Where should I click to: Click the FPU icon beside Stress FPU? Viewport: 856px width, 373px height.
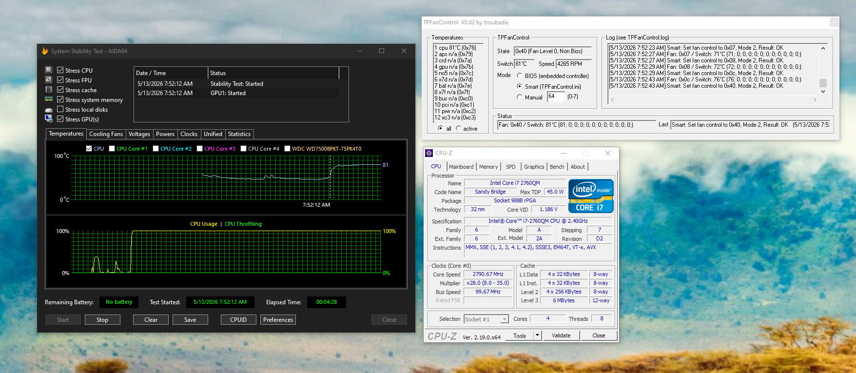[49, 80]
